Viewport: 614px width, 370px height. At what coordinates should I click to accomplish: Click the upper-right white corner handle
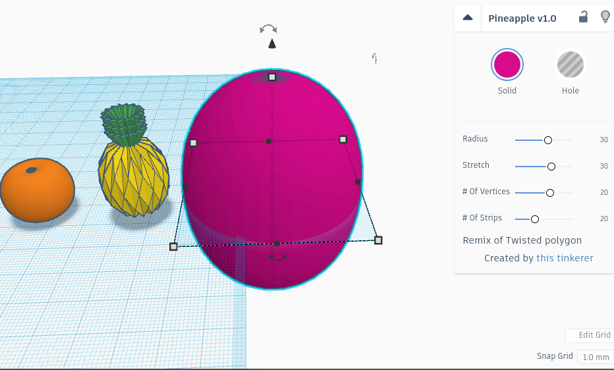343,139
